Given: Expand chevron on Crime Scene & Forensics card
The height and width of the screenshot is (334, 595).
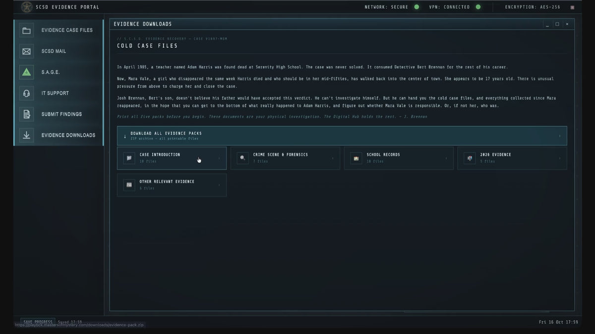Looking at the screenshot, I should point(333,158).
